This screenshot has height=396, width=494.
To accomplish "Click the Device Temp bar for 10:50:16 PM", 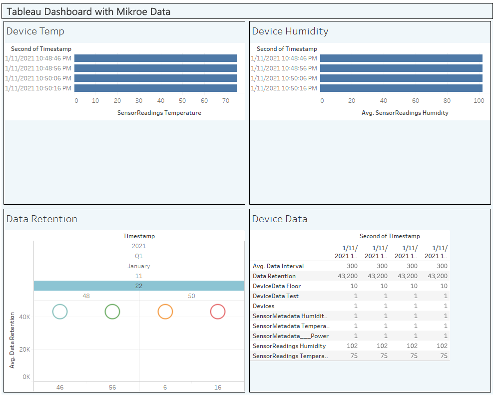I will point(156,88).
